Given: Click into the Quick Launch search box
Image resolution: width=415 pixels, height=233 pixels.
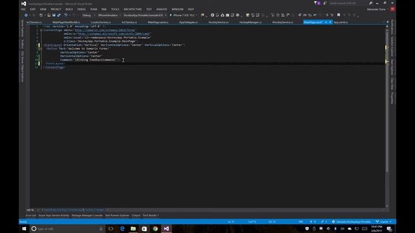Looking at the screenshot, I should point(349,3).
